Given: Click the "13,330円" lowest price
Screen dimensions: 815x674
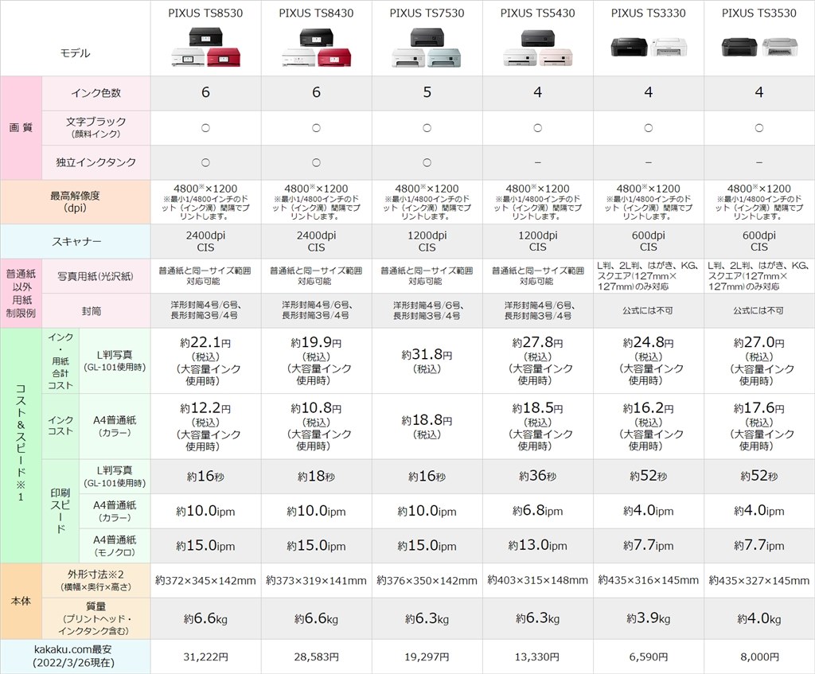Looking at the screenshot, I should tap(537, 656).
